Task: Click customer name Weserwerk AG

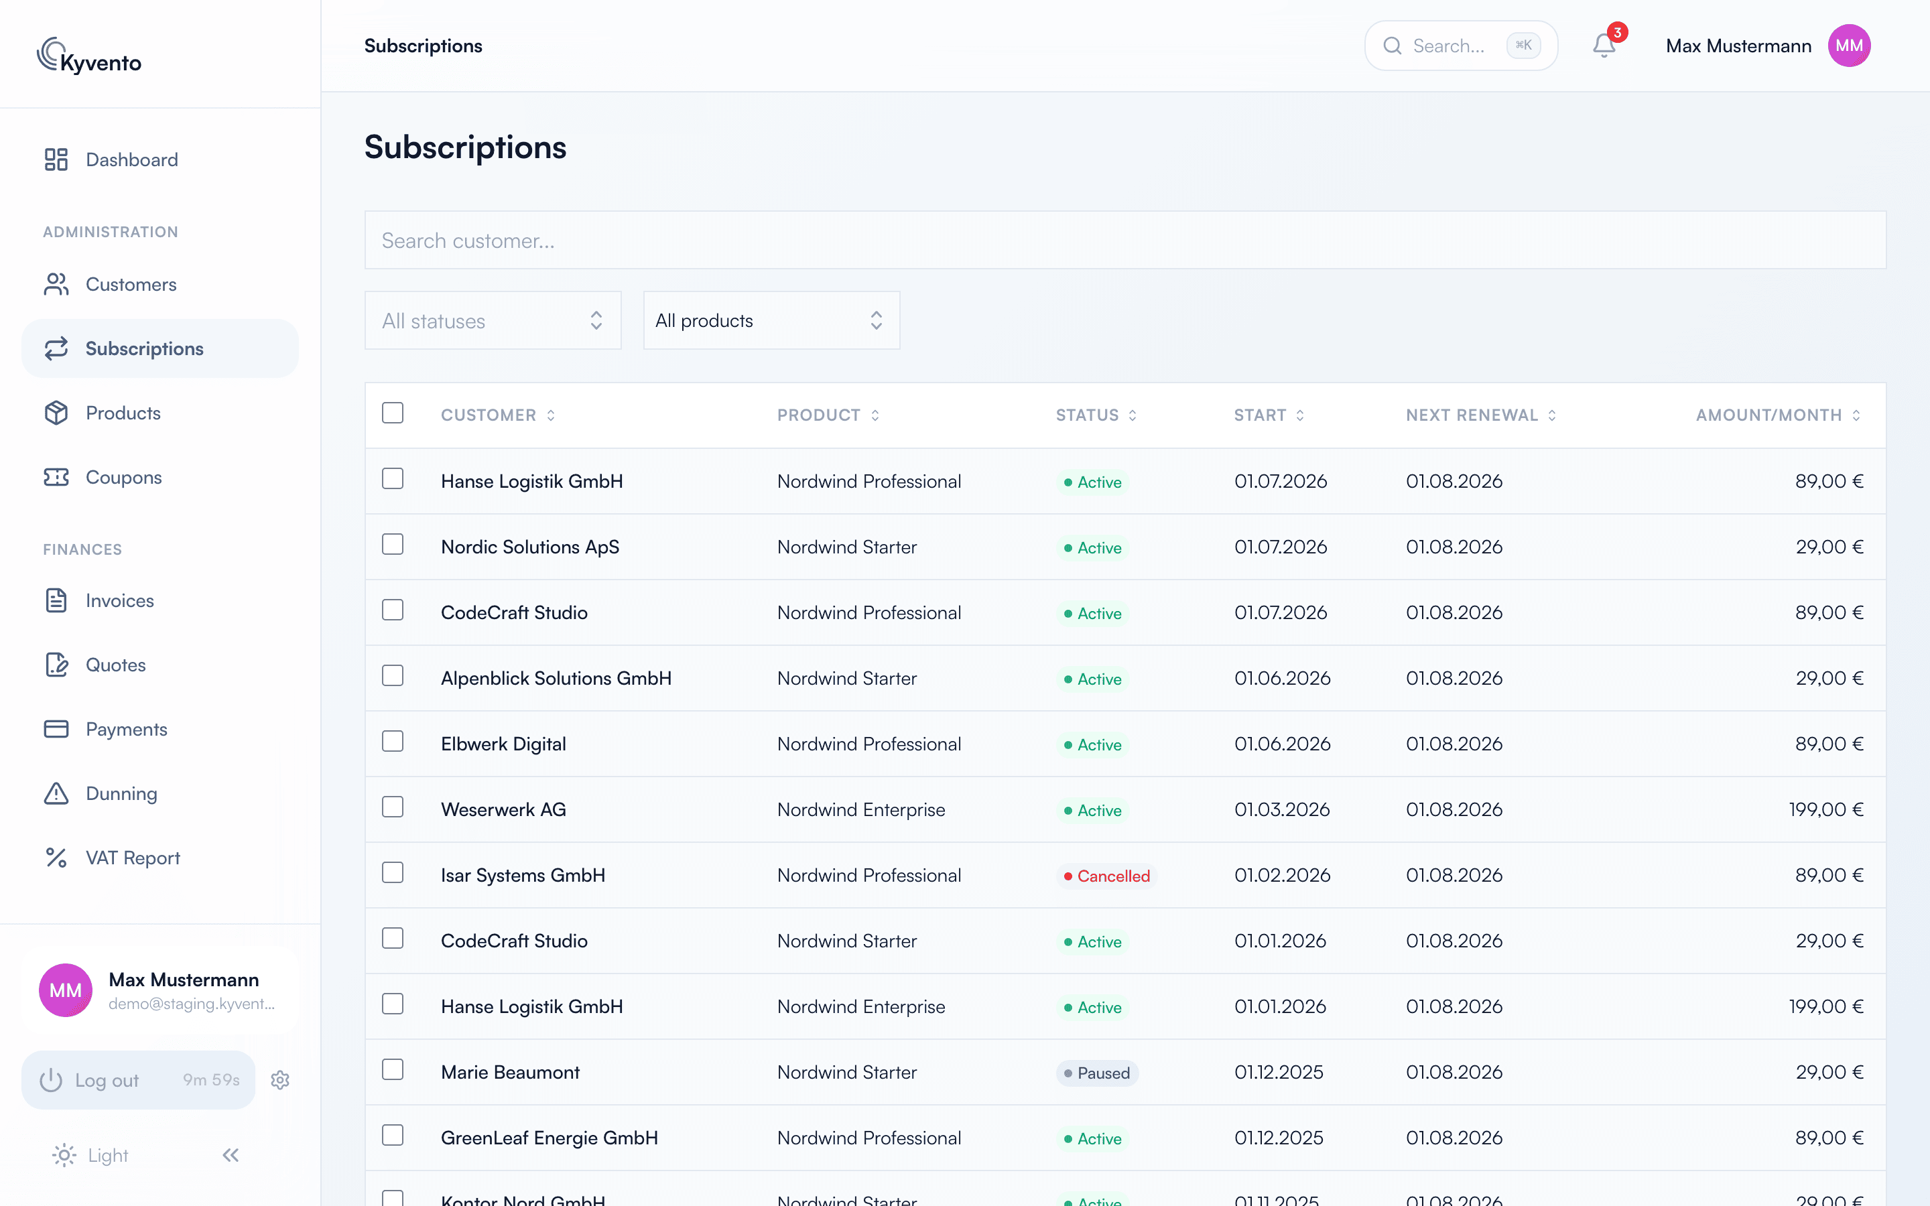Action: point(503,809)
